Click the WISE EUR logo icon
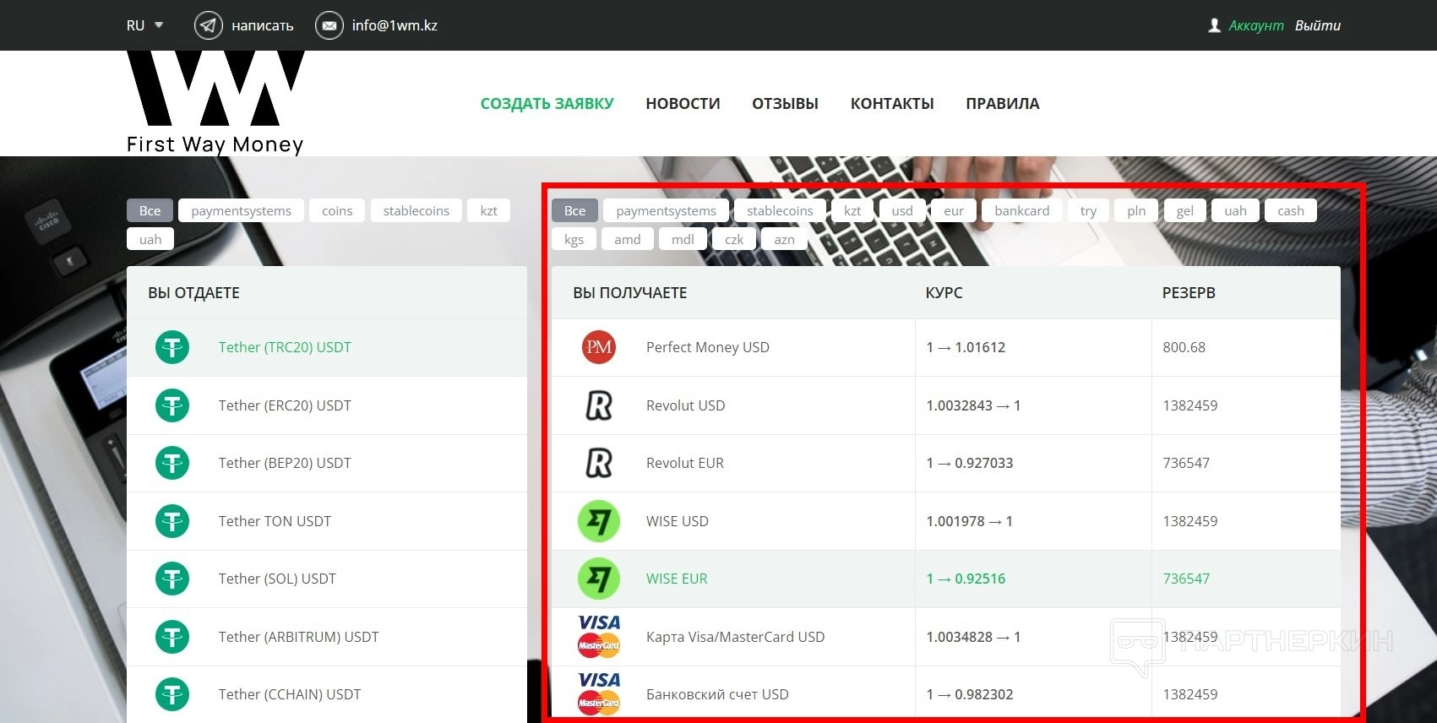Viewport: 1437px width, 723px height. click(599, 579)
